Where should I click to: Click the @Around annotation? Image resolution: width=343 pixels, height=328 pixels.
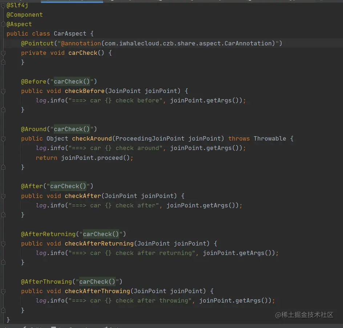click(x=34, y=129)
